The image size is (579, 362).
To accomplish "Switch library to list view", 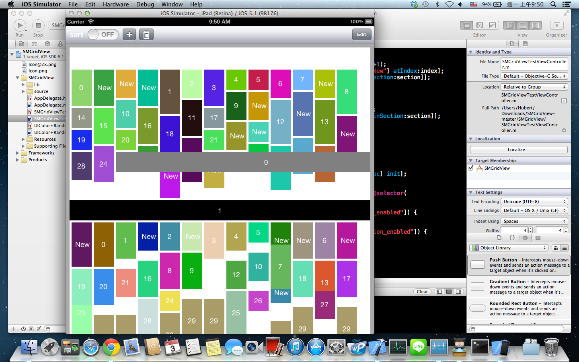I will click(565, 248).
